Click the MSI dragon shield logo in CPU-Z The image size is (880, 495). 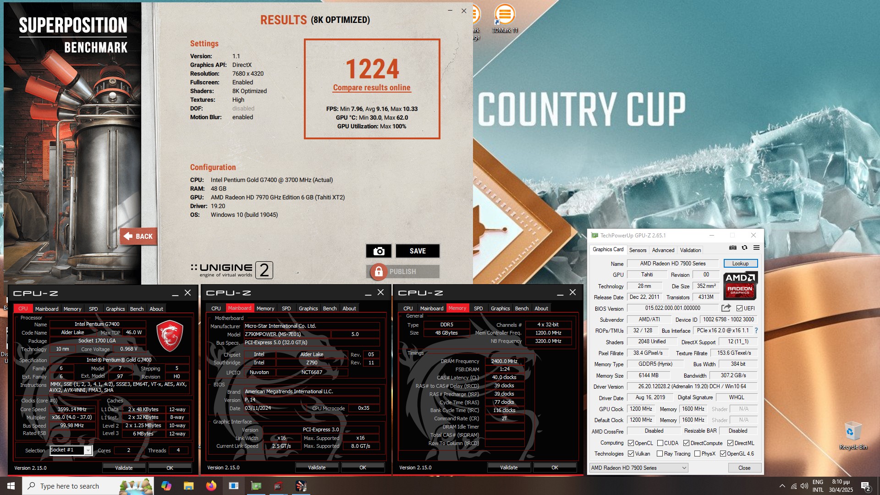(170, 336)
